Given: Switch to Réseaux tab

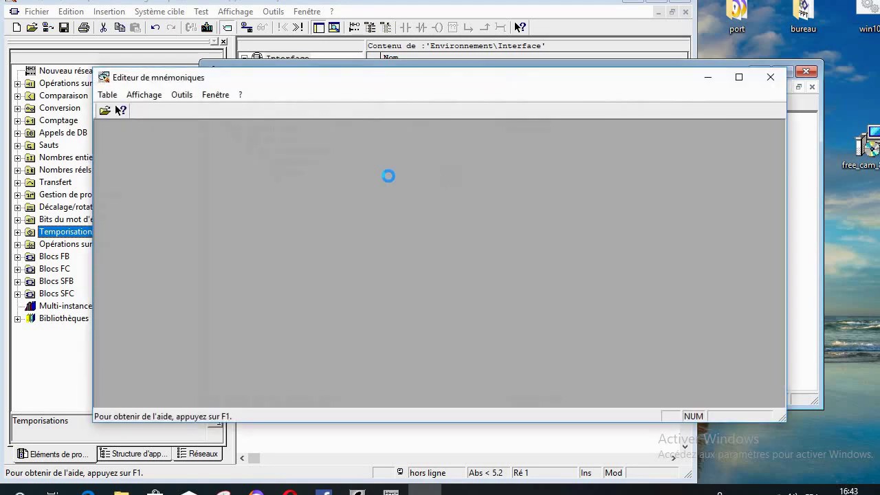Looking at the screenshot, I should click(197, 454).
